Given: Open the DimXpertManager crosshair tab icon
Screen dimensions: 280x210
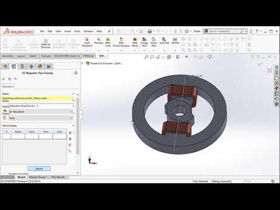Looking at the screenshot, I should click(31, 66).
